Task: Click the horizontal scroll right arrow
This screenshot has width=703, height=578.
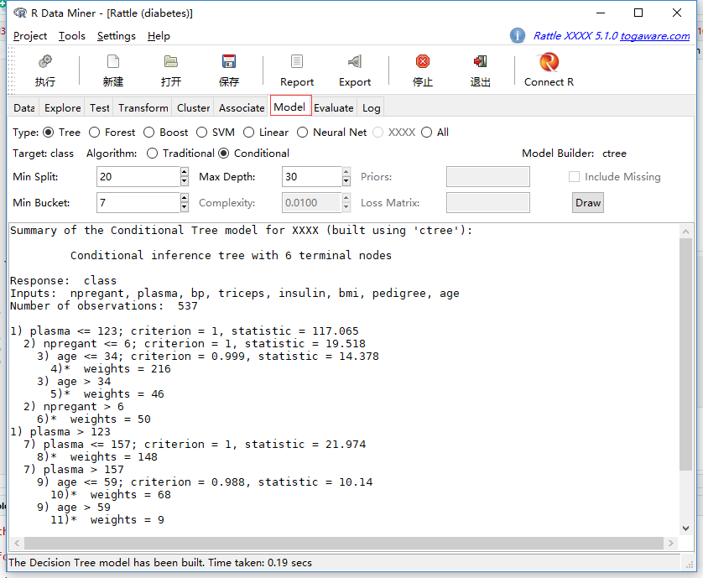Action: [671, 543]
